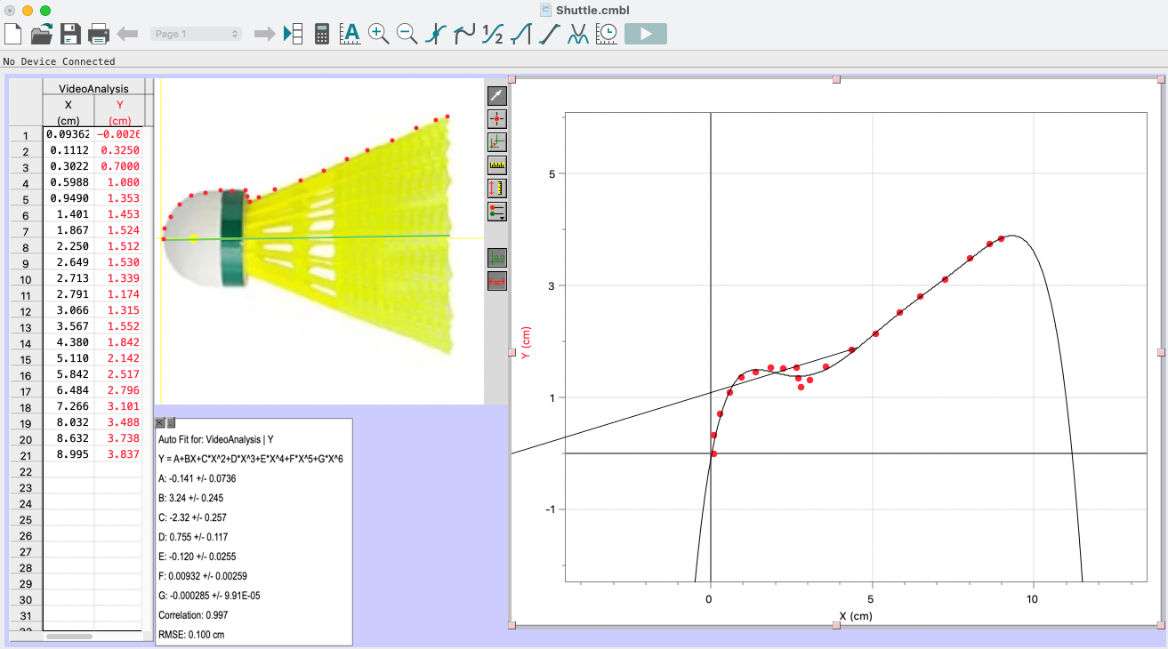Go to the next page arrow
The image size is (1168, 649).
(x=264, y=34)
